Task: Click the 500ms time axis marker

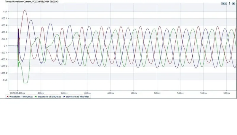Action: (134, 92)
